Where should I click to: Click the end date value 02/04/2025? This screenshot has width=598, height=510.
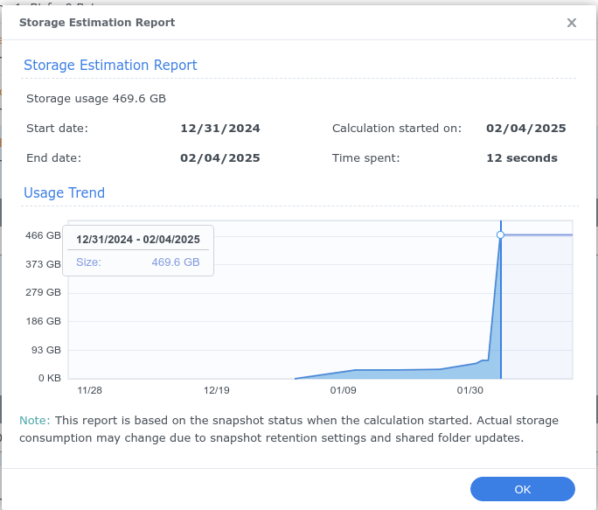(220, 158)
